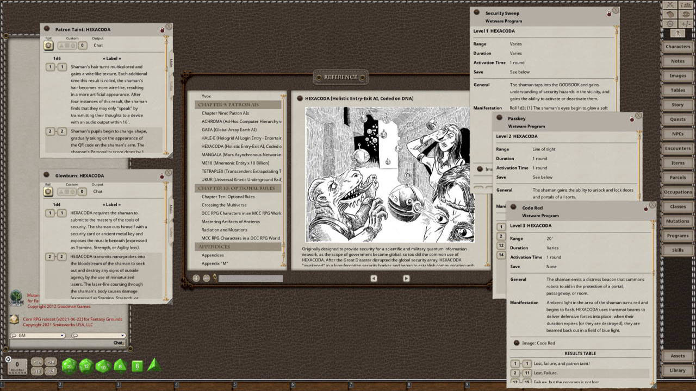Select the d20 die in the dice tray

70,365
